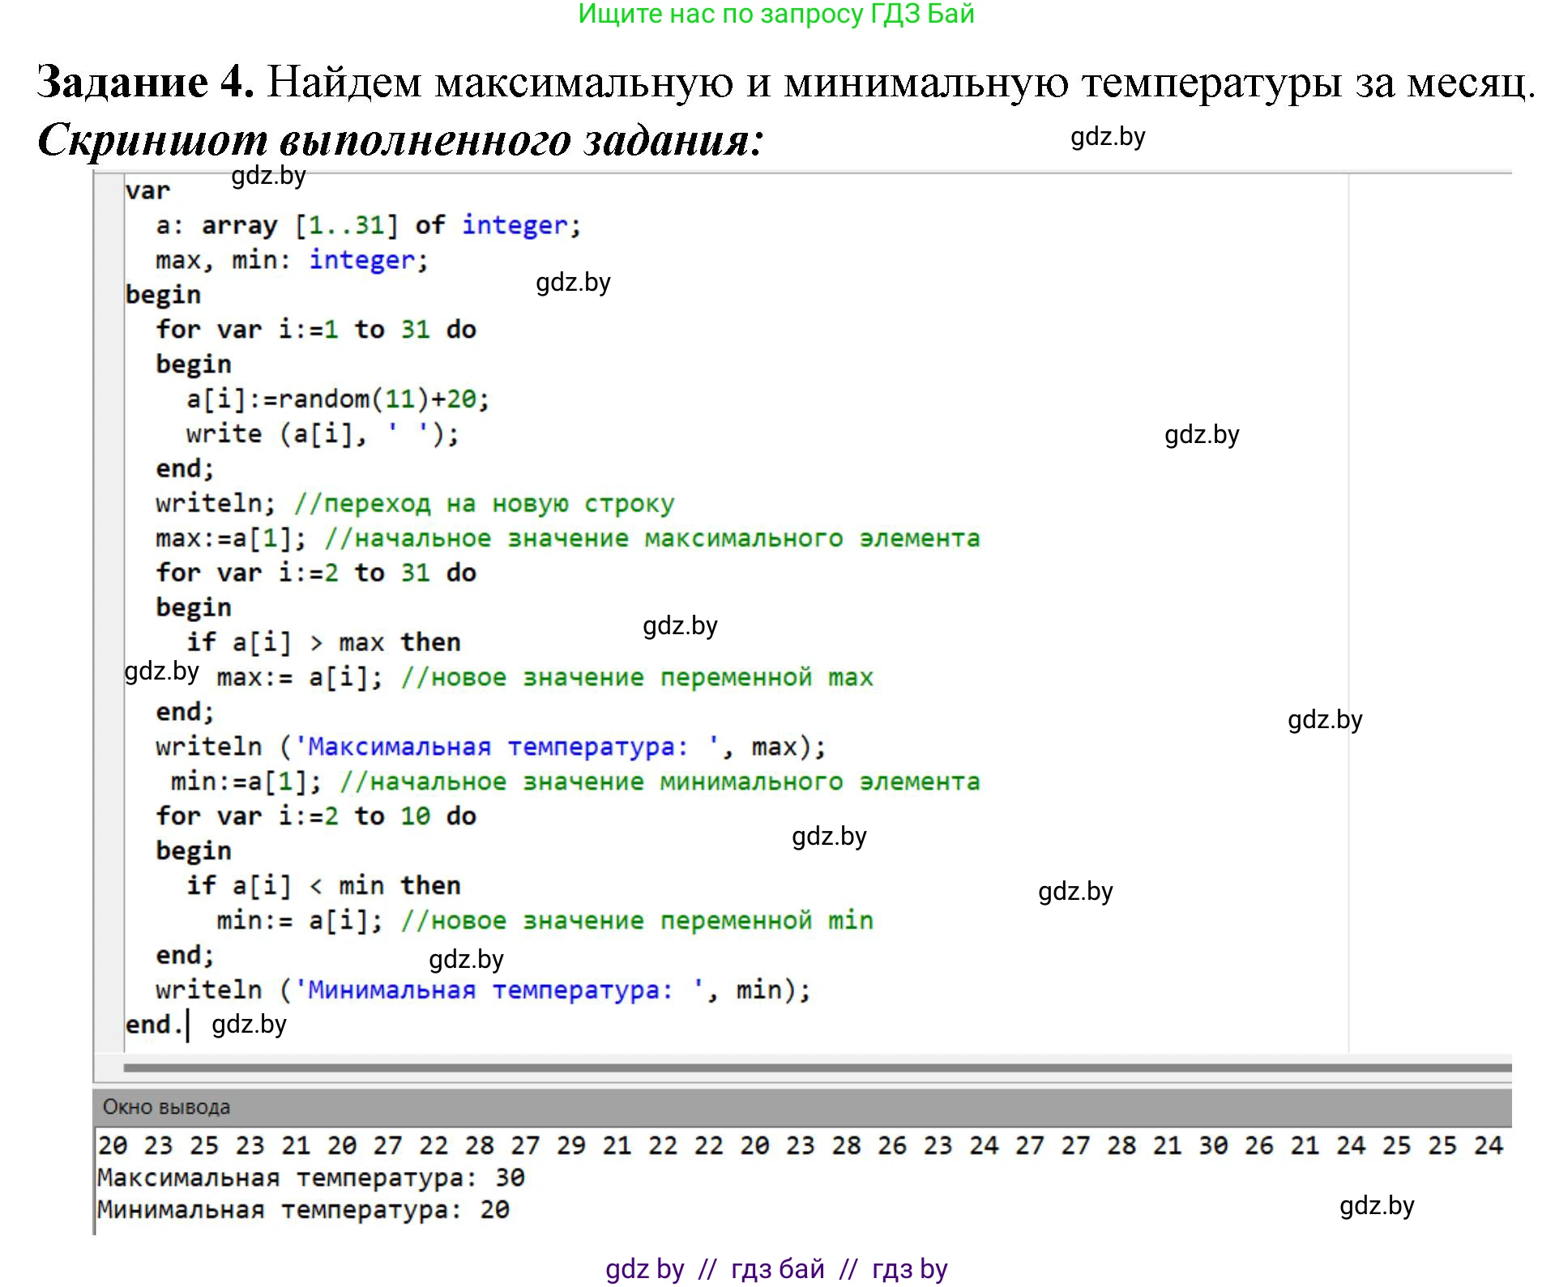The height and width of the screenshot is (1287, 1555).
Task: Click the first for loop line
Action: [x=316, y=328]
